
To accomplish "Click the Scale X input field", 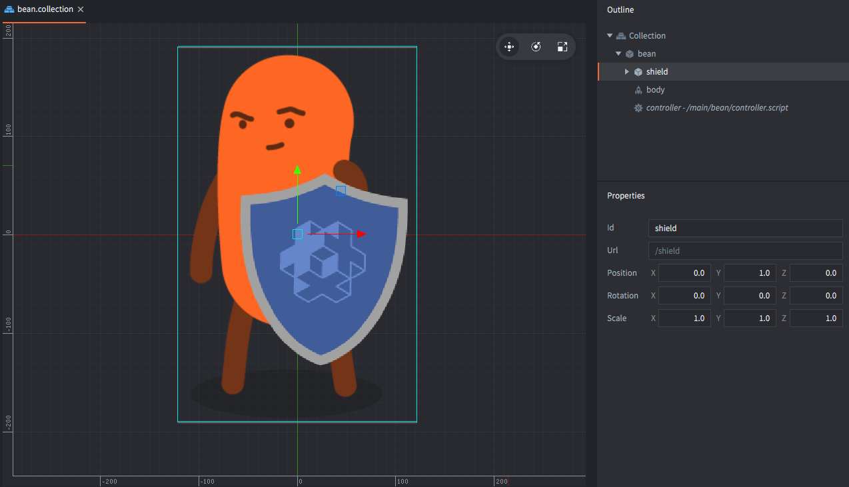I will [684, 318].
